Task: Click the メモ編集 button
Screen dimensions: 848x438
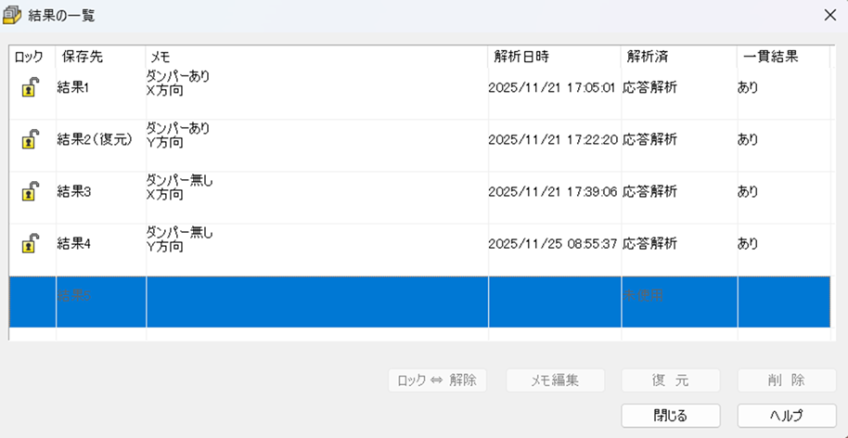Action: (x=555, y=380)
